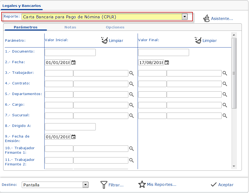Expand the Reporte dropdown list
Image resolution: width=249 pixels, height=193 pixels.
tap(185, 17)
